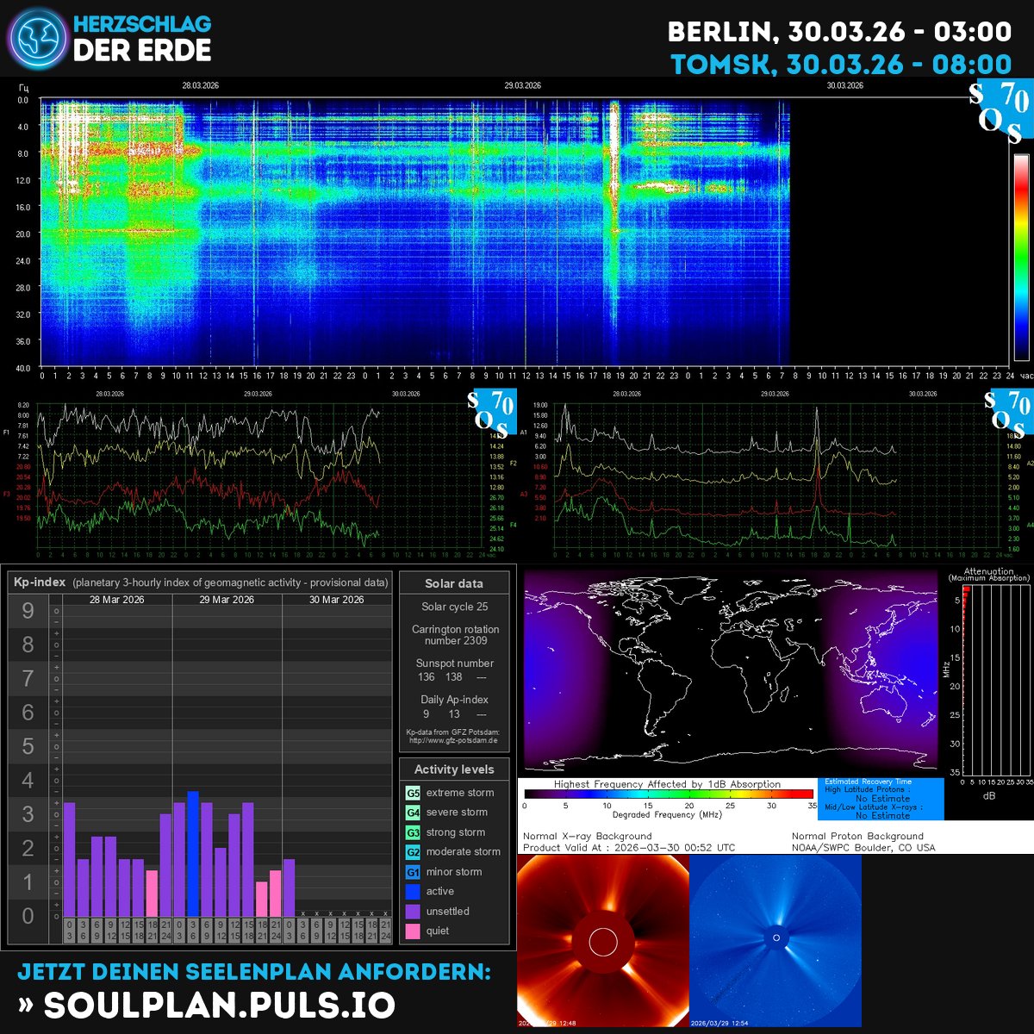Image resolution: width=1034 pixels, height=1034 pixels.
Task: Click 'Highest Frequency Affected by 1dB Absorption' label
Action: pos(667,784)
